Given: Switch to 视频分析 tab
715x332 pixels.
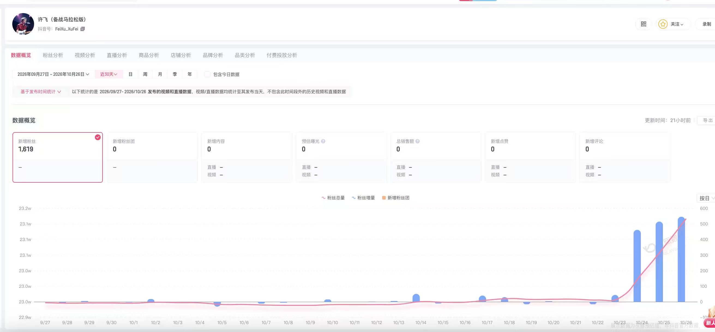Looking at the screenshot, I should click(85, 55).
